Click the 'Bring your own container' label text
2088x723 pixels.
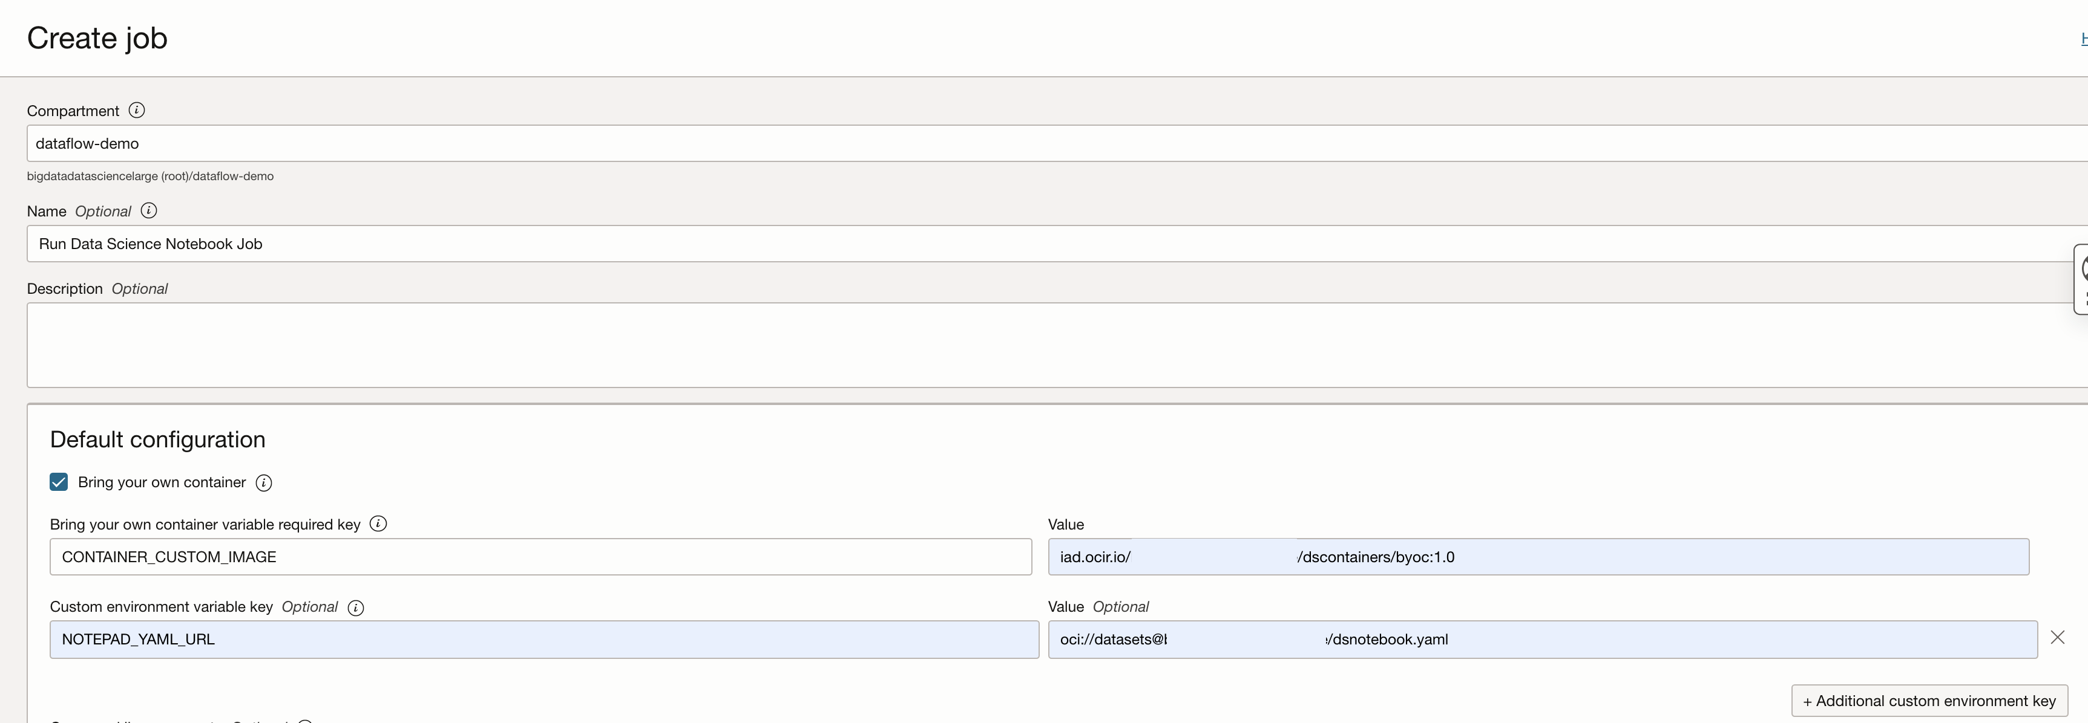(x=162, y=482)
